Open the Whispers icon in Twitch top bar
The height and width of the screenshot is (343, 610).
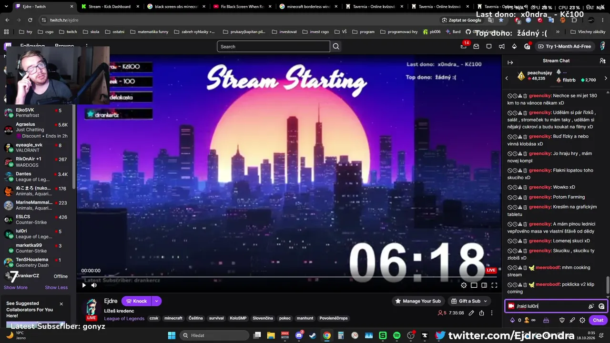tap(489, 46)
